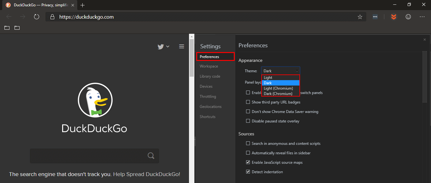Image resolution: width=431 pixels, height=183 pixels.
Task: Switch to Workspace settings tab
Action: tap(209, 66)
